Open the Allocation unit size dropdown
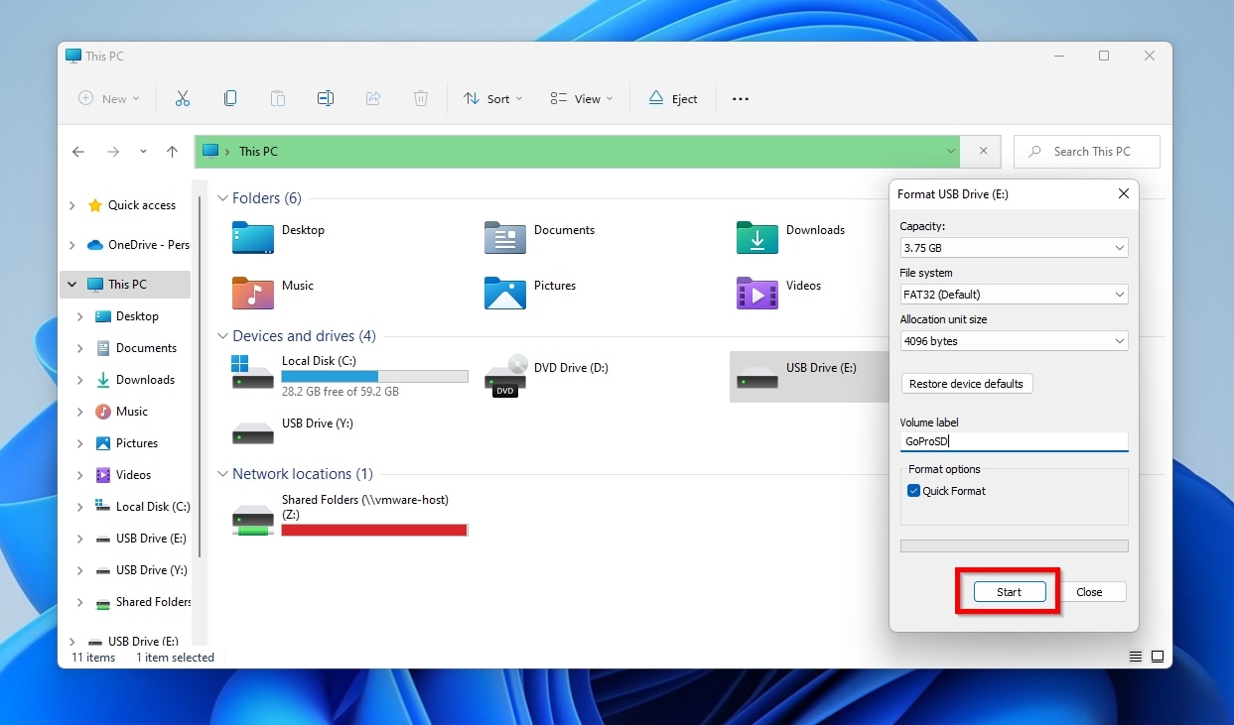Screen dimensions: 1234x725 pyautogui.click(x=1014, y=340)
